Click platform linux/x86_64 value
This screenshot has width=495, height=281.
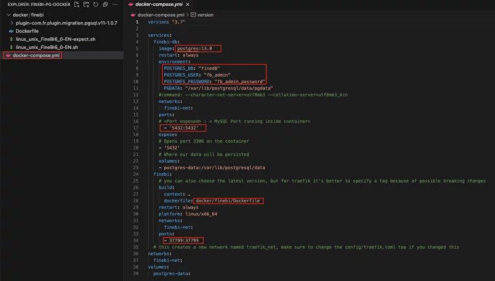201,214
